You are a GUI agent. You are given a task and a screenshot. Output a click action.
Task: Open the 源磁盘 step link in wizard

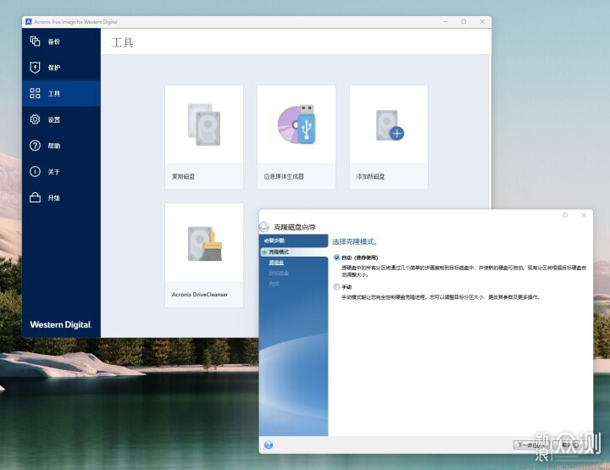[276, 263]
